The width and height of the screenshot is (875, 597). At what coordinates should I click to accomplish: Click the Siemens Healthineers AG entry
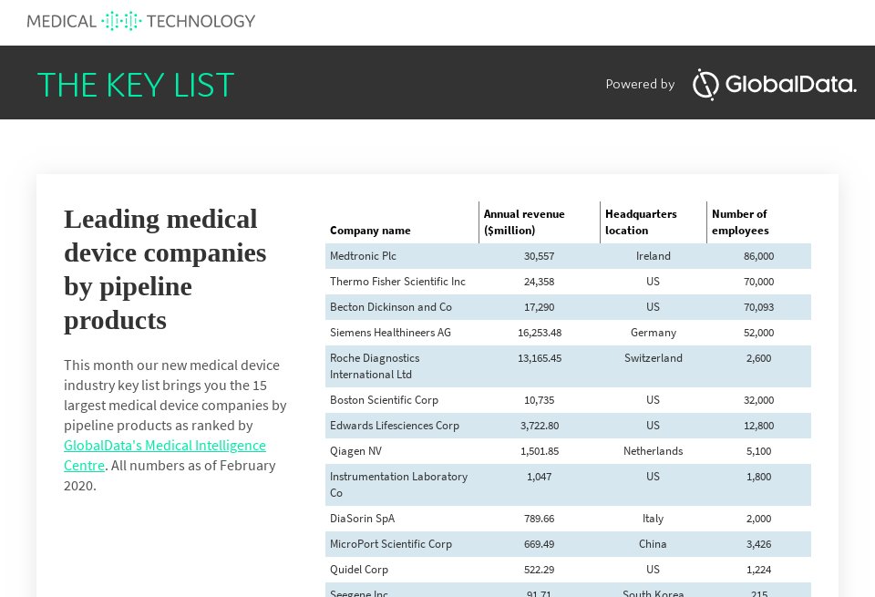coord(390,333)
